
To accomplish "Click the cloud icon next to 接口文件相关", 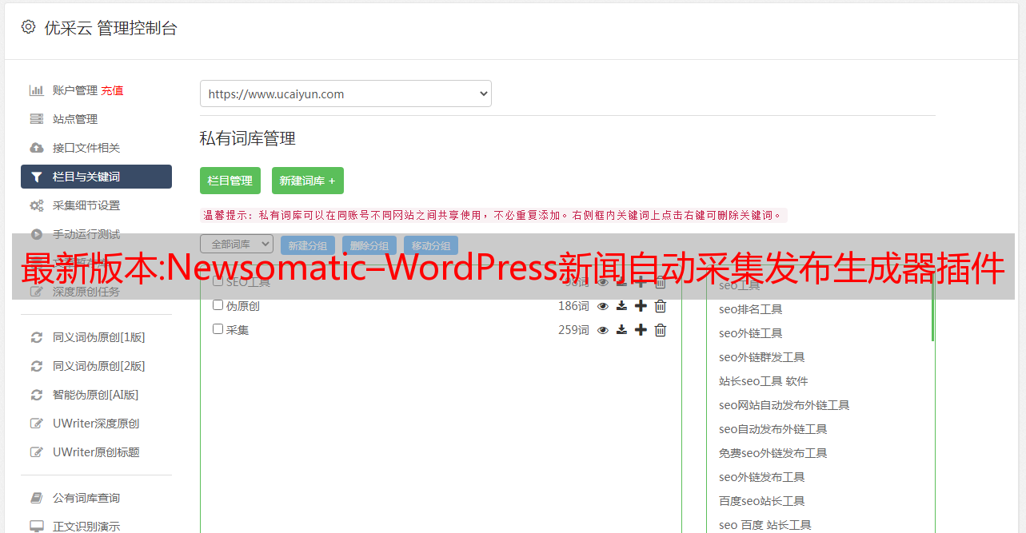I will pos(37,148).
